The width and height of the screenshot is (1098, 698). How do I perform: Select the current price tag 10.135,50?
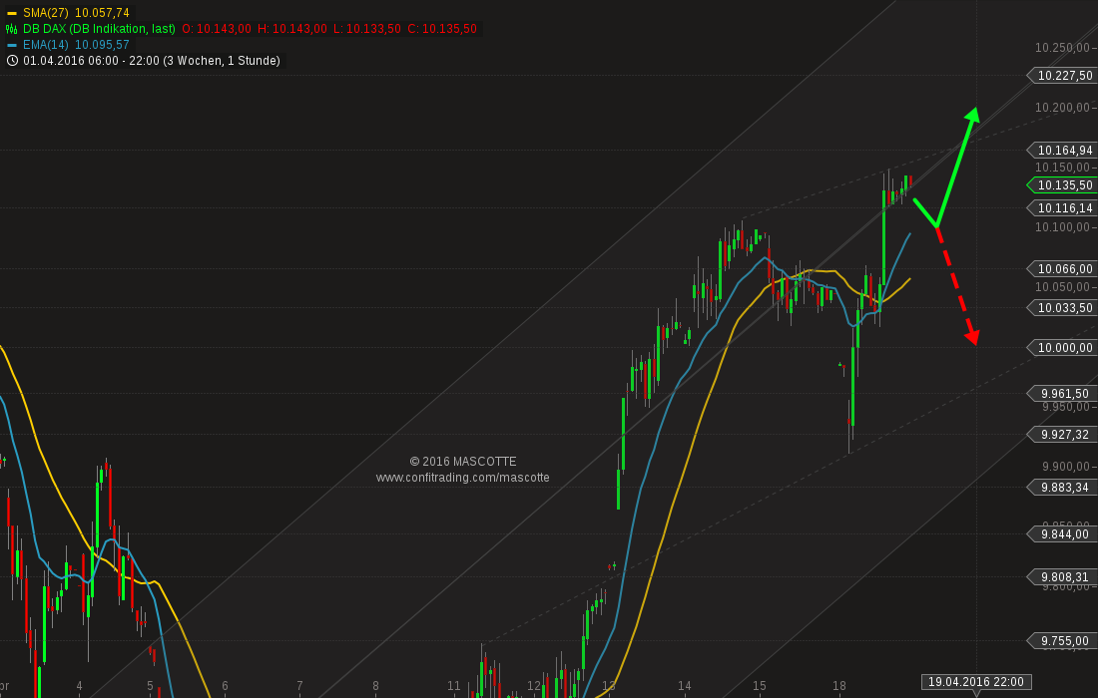(1062, 185)
